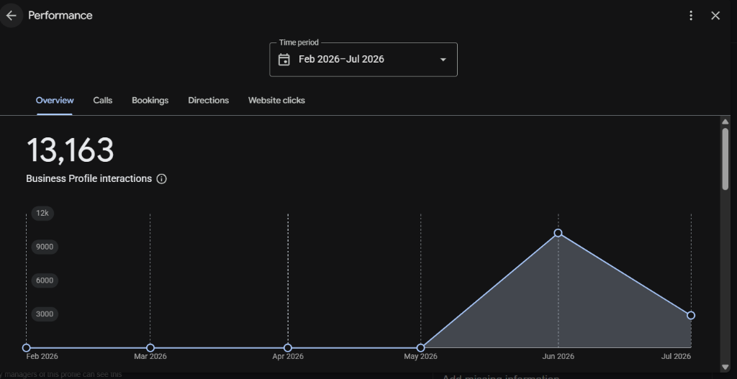This screenshot has height=379, width=737.
Task: Click the Jul 2026 x-axis label
Action: point(677,357)
